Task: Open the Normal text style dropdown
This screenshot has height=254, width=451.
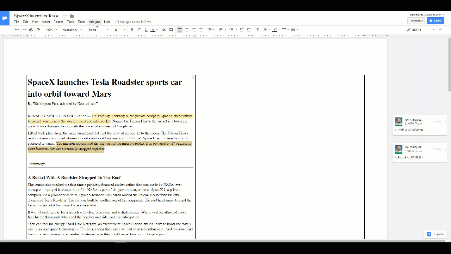Action: [x=72, y=30]
